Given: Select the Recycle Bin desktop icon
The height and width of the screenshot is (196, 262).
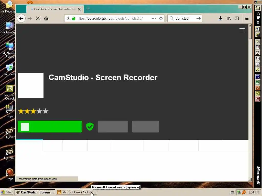Looking at the screenshot, I should pyautogui.click(x=9, y=70).
